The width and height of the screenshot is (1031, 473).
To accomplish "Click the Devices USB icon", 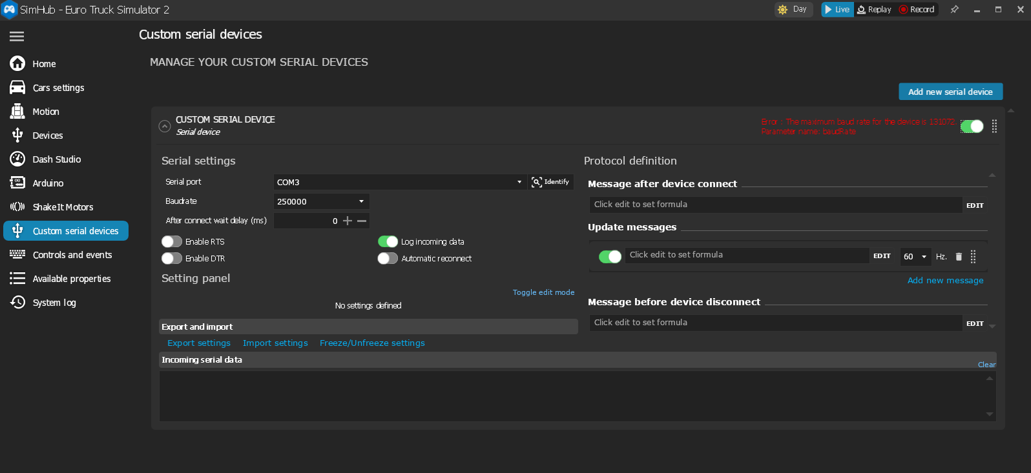I will click(17, 135).
